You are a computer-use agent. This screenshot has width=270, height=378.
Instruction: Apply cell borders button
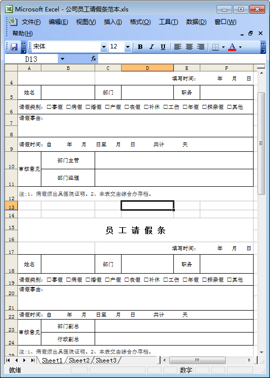click(x=215, y=47)
